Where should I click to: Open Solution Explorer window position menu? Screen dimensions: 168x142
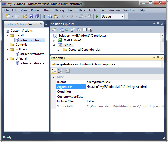(154, 24)
